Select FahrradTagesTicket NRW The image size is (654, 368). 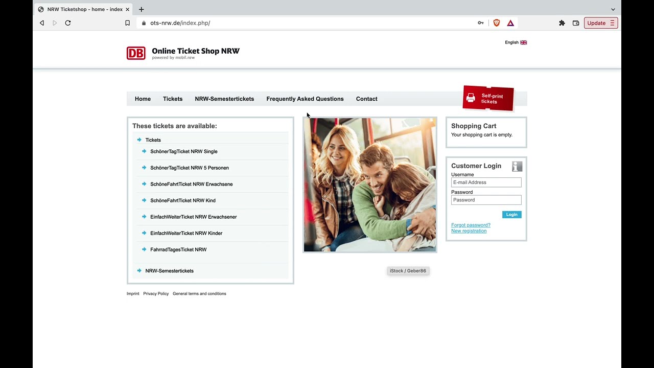click(x=178, y=249)
